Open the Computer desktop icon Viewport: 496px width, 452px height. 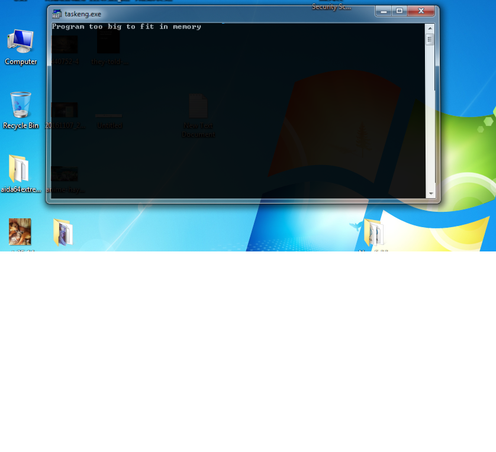click(21, 47)
